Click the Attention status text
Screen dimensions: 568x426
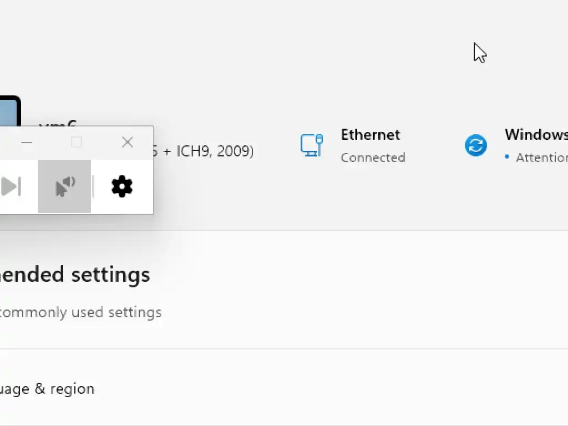[x=541, y=158]
